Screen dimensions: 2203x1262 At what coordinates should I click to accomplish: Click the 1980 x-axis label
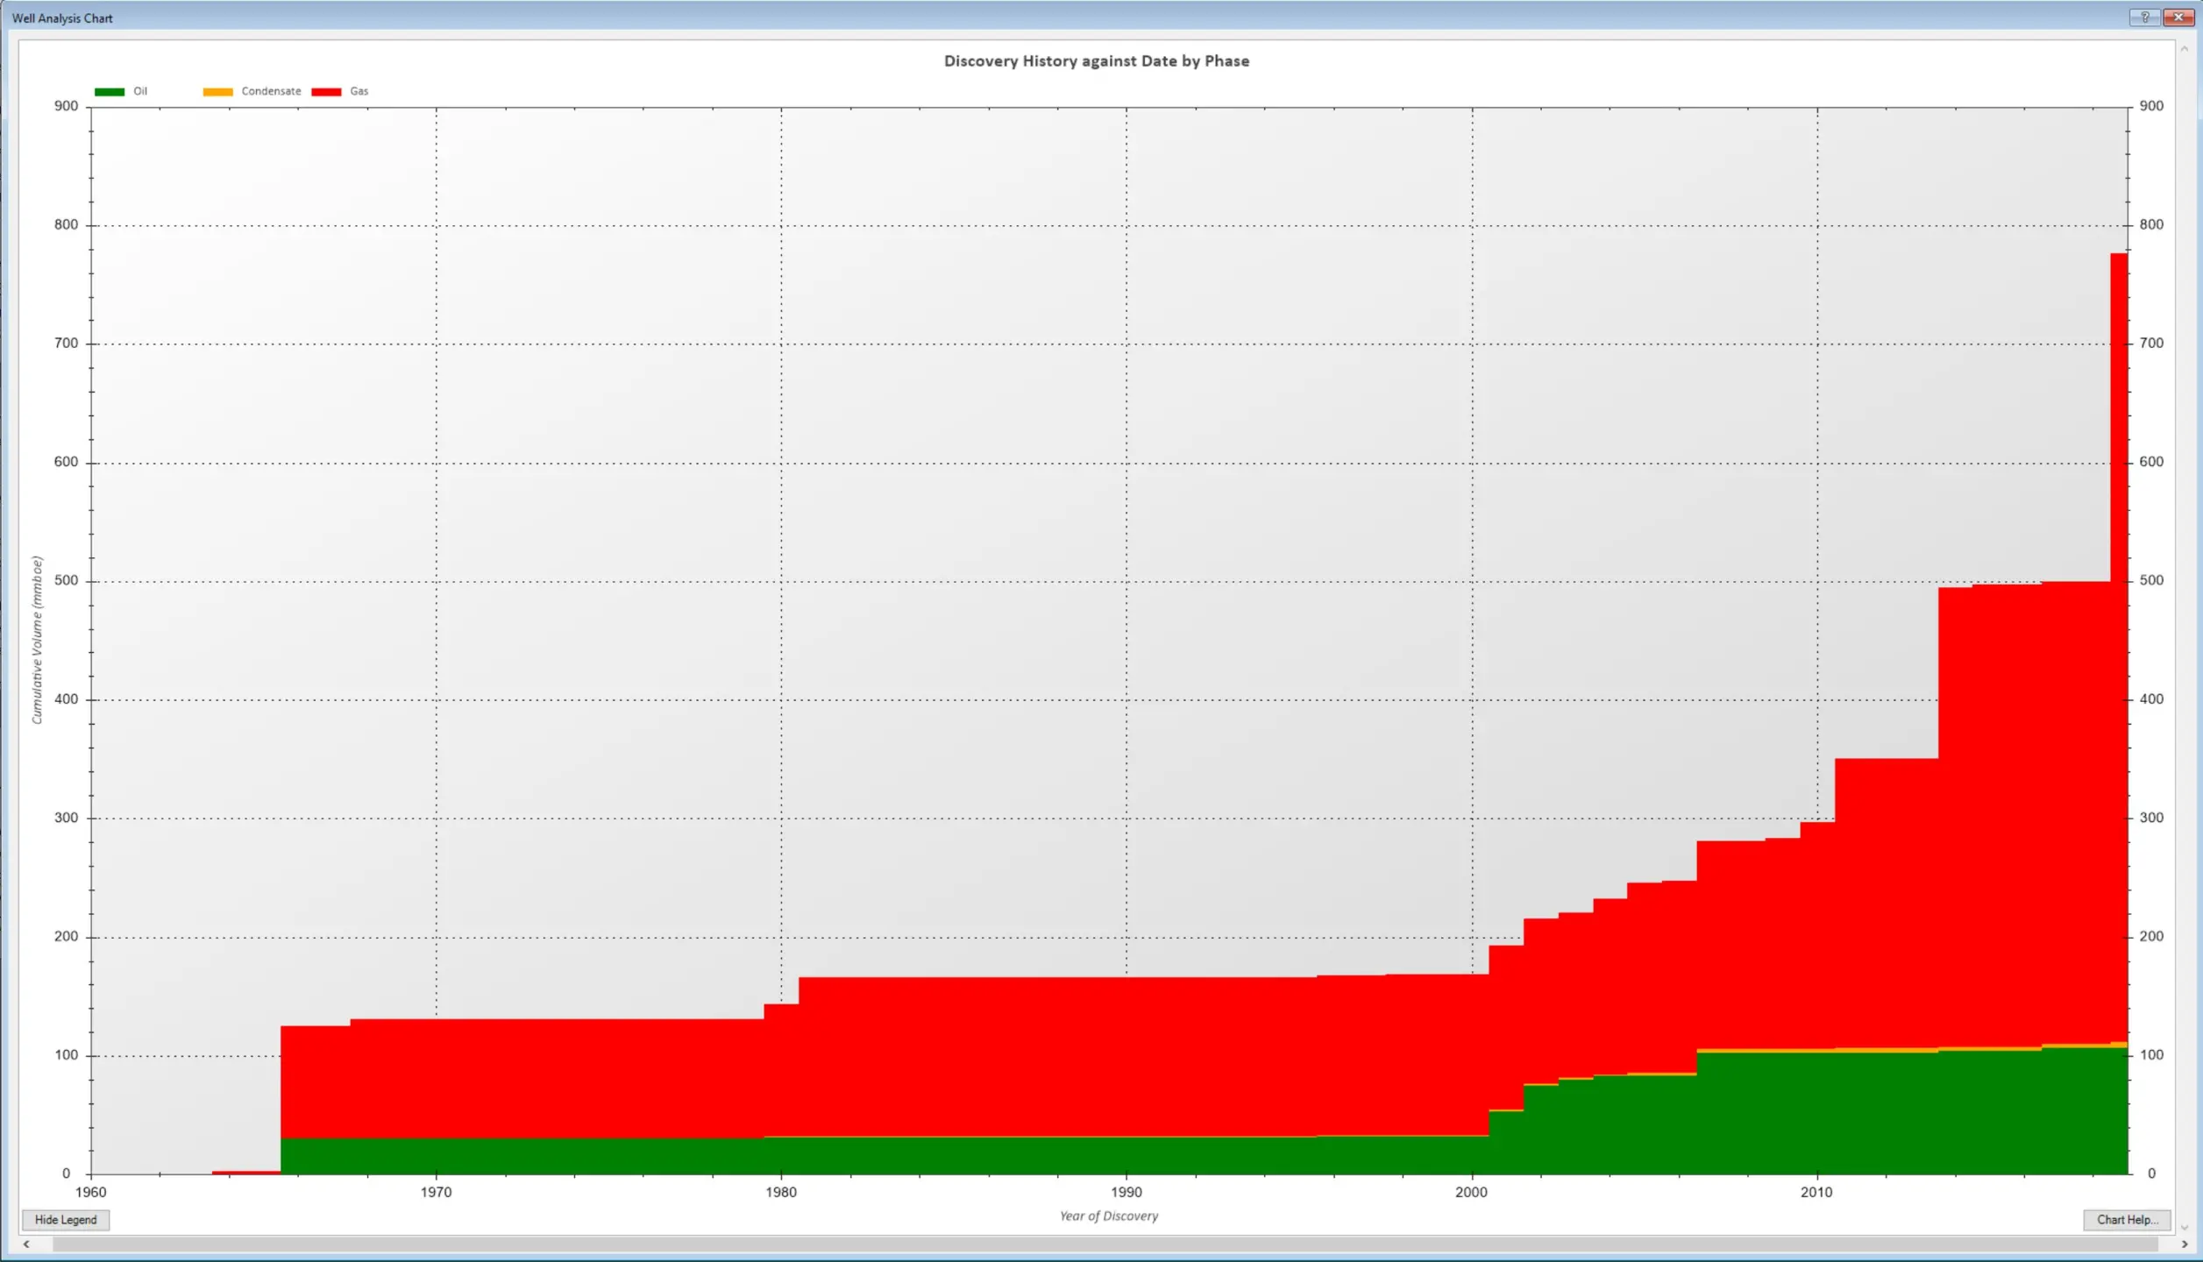pyautogui.click(x=781, y=1193)
